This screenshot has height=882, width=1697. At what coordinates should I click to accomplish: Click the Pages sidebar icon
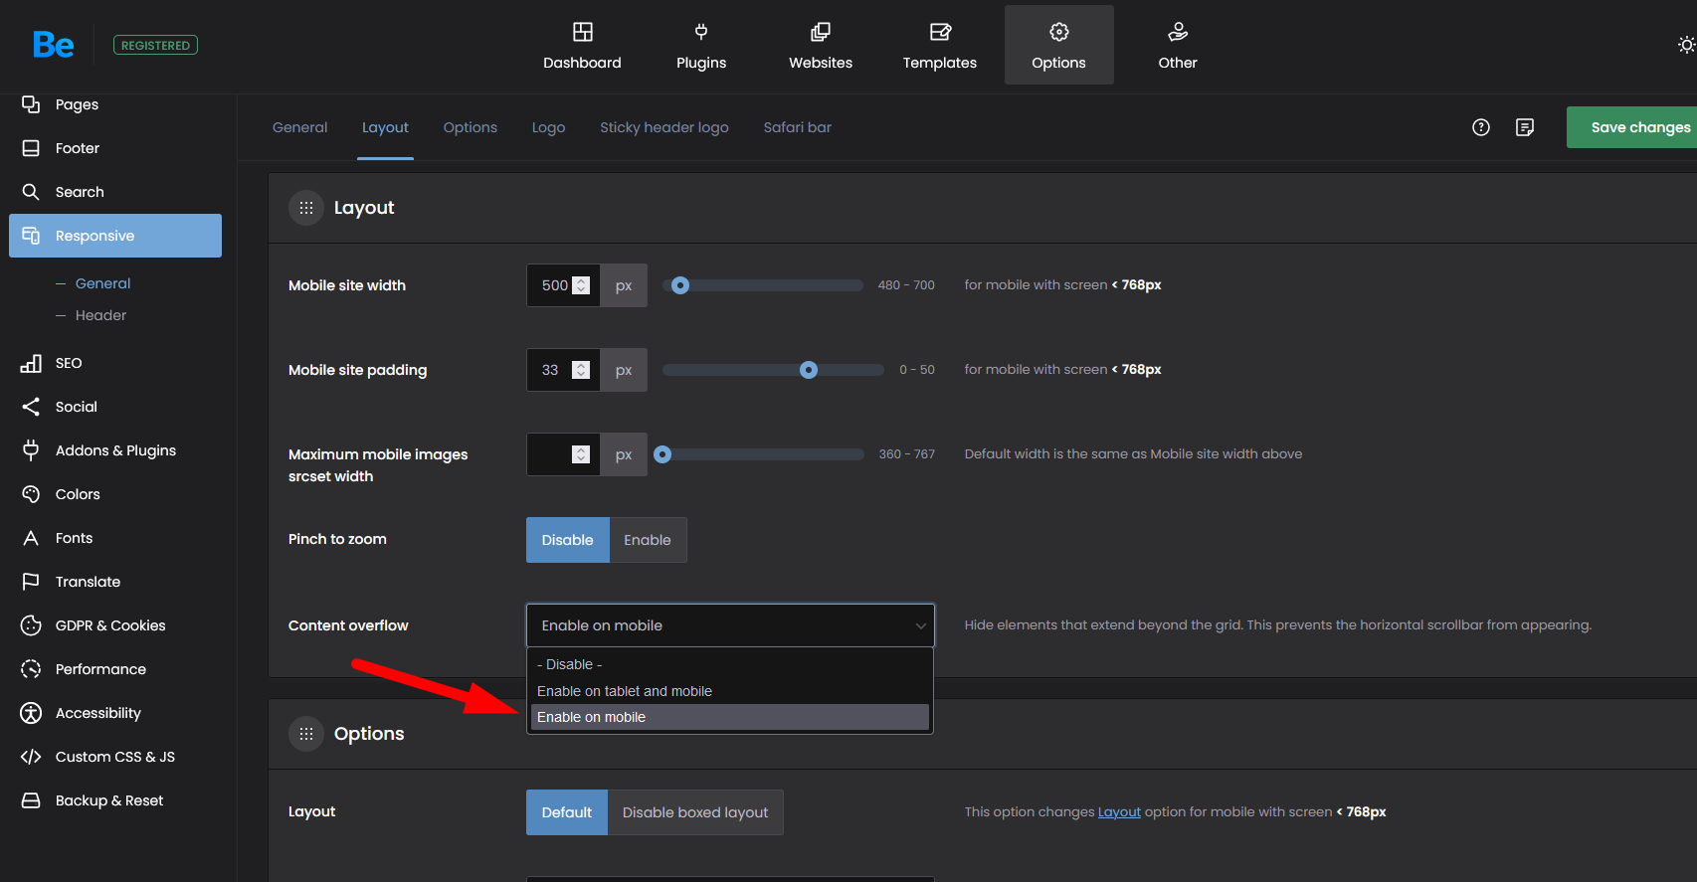[x=31, y=104]
